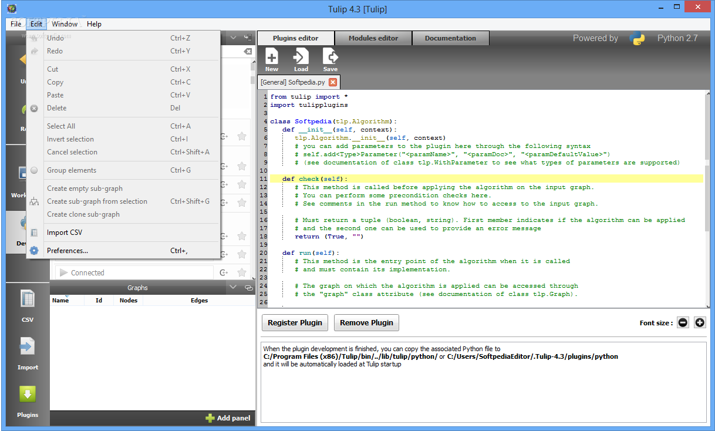Image resolution: width=715 pixels, height=431 pixels.
Task: Click the Remove Plugin button
Action: point(366,322)
